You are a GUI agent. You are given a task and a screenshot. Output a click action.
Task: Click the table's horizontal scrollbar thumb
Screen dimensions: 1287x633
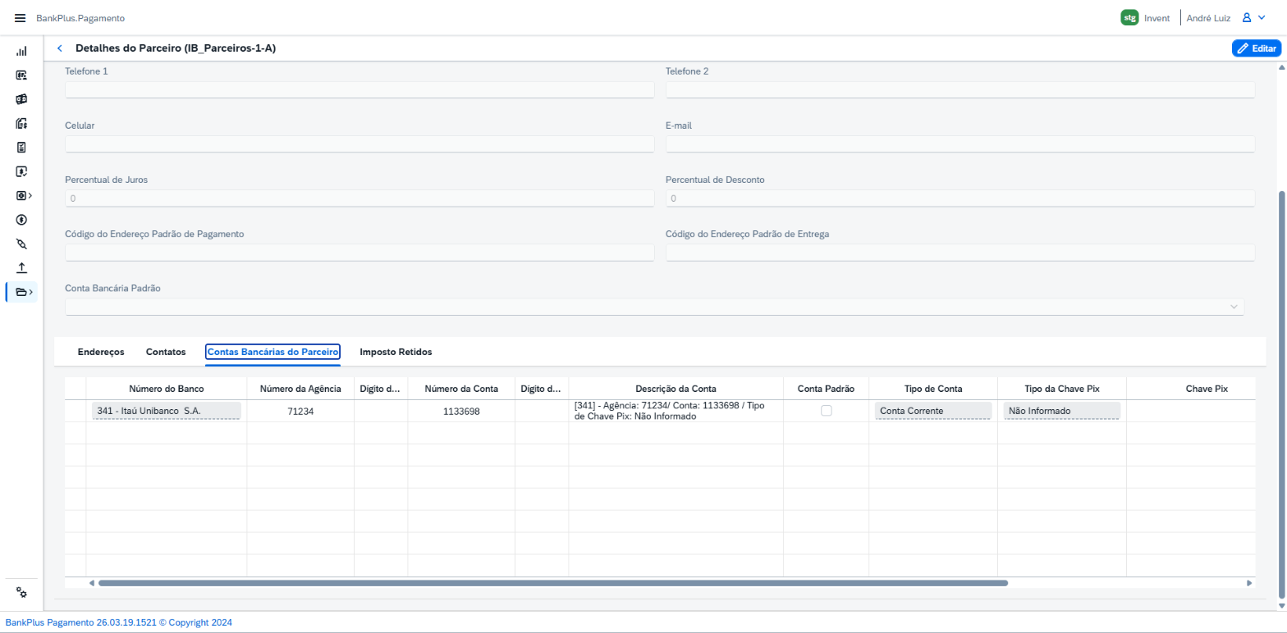point(552,583)
